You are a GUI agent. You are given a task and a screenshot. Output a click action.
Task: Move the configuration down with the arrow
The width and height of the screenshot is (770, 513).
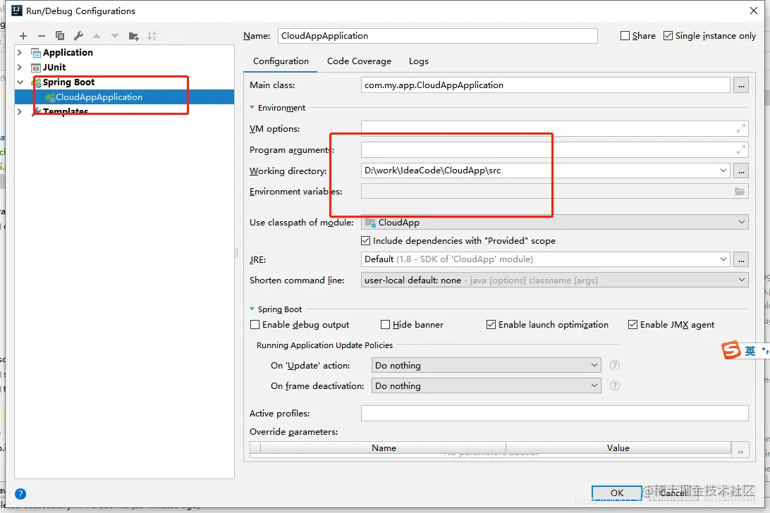tap(115, 36)
